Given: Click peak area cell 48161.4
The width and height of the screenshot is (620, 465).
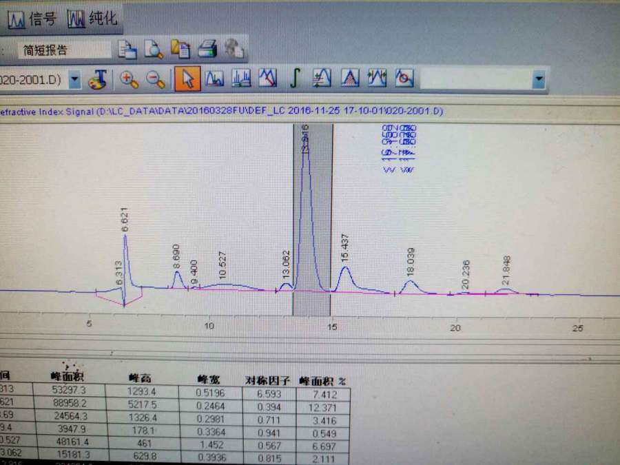Looking at the screenshot, I should click(x=72, y=442).
